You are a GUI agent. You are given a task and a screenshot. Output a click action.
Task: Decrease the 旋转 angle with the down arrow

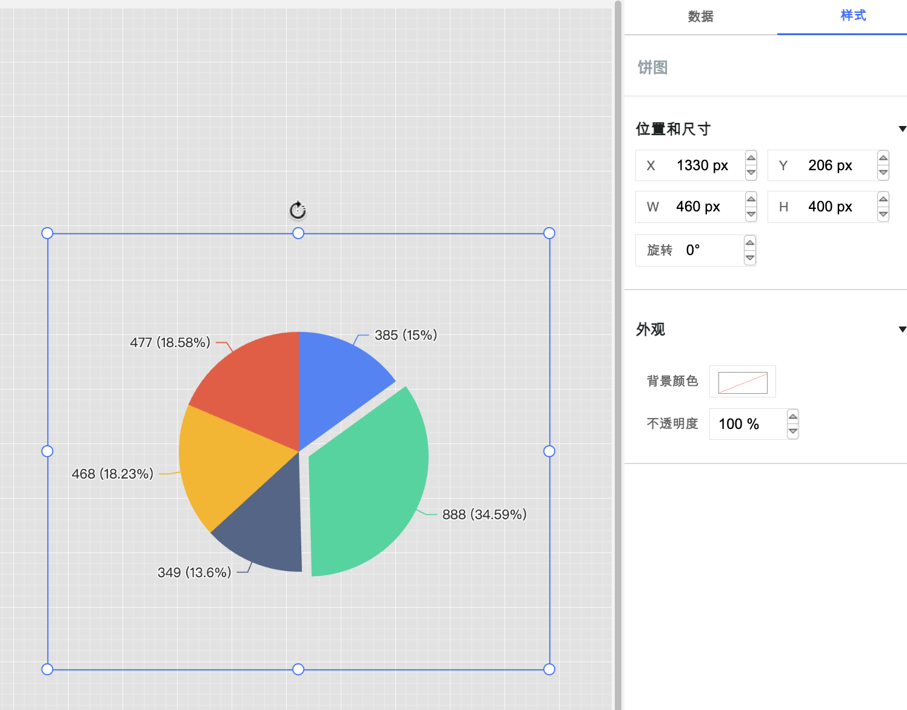[750, 257]
